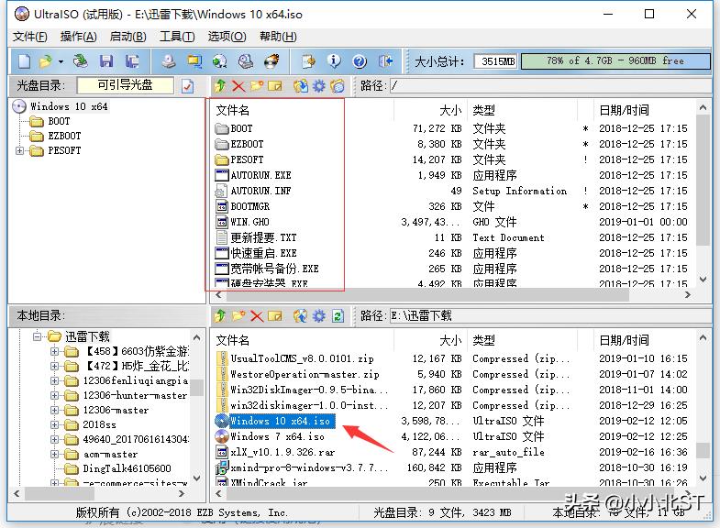
Task: Click the Extract icon in the upper-pane toolbar
Action: pyautogui.click(x=301, y=85)
